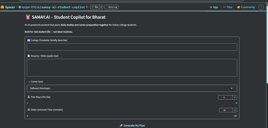This screenshot has height=128, width=268.
Task: Reset the Free Hours Per Day value
Action: (x=235, y=97)
